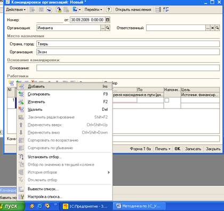
Task: Switch to Методичка по 1С taskbar window
Action: (139, 206)
